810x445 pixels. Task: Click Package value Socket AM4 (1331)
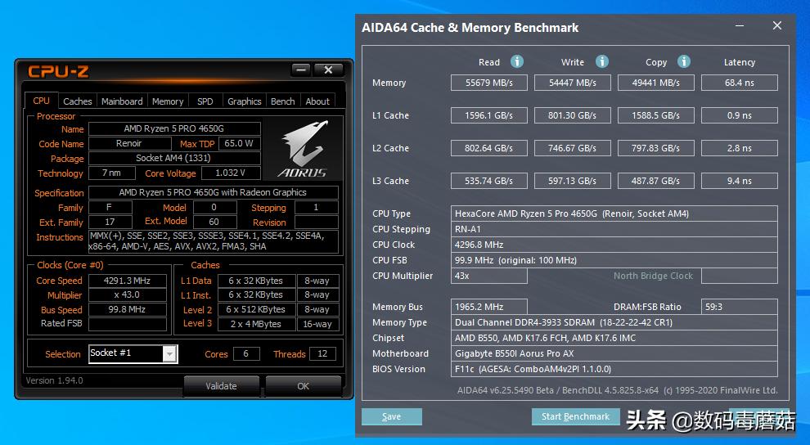[x=174, y=158]
